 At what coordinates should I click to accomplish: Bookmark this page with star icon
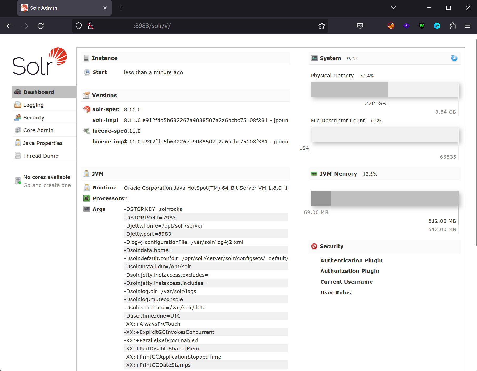click(322, 26)
